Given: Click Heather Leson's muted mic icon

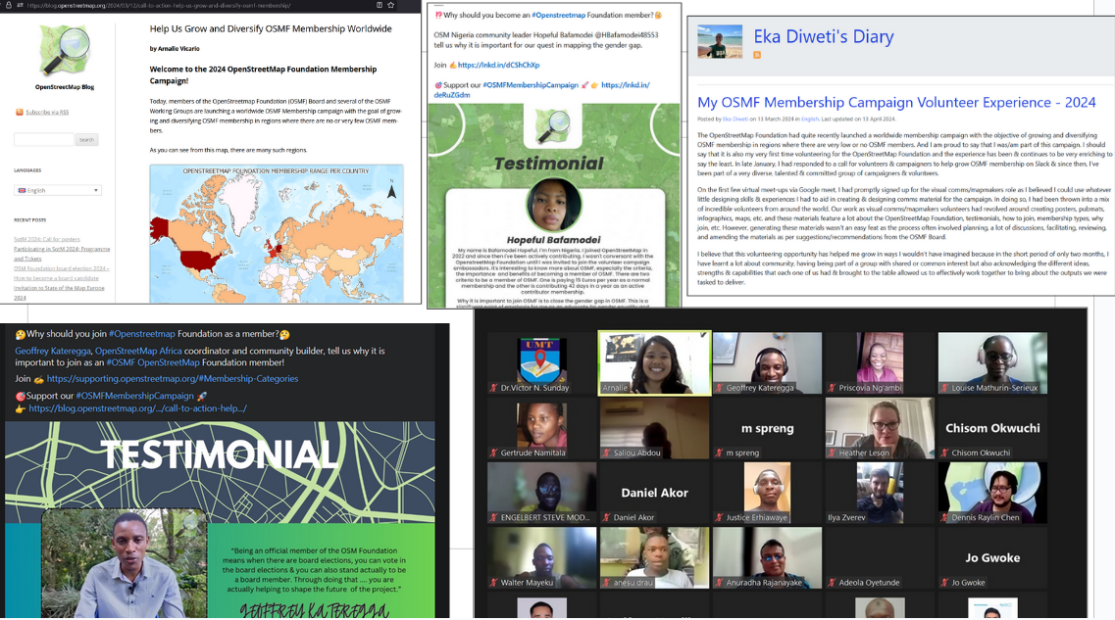Looking at the screenshot, I should click(832, 453).
